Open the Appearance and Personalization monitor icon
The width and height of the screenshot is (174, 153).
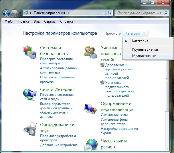coord(90,108)
